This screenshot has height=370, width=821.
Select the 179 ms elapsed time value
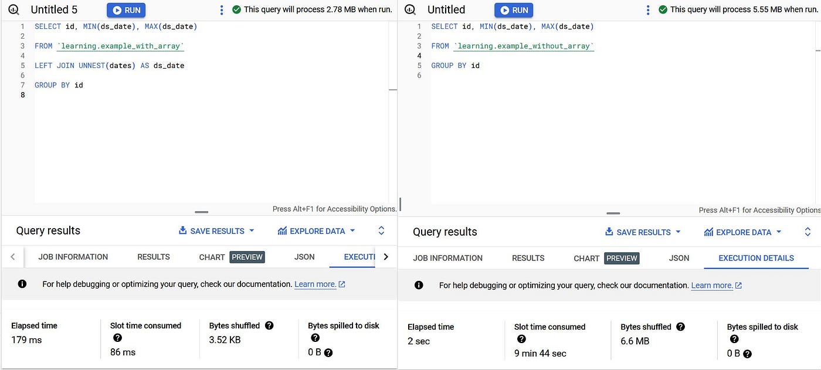click(26, 340)
